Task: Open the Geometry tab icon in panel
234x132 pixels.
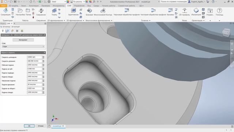Action: (7, 31)
